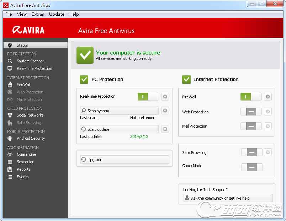Toggle the Safe Browsing switch
Viewport: 286px width, 221px height.
coord(252,152)
